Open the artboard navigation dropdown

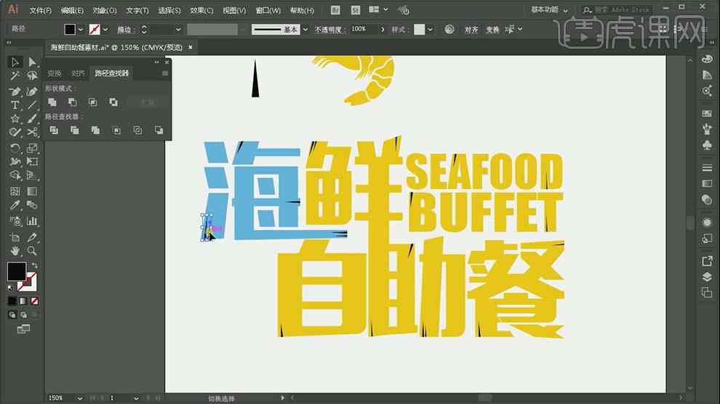(136, 398)
